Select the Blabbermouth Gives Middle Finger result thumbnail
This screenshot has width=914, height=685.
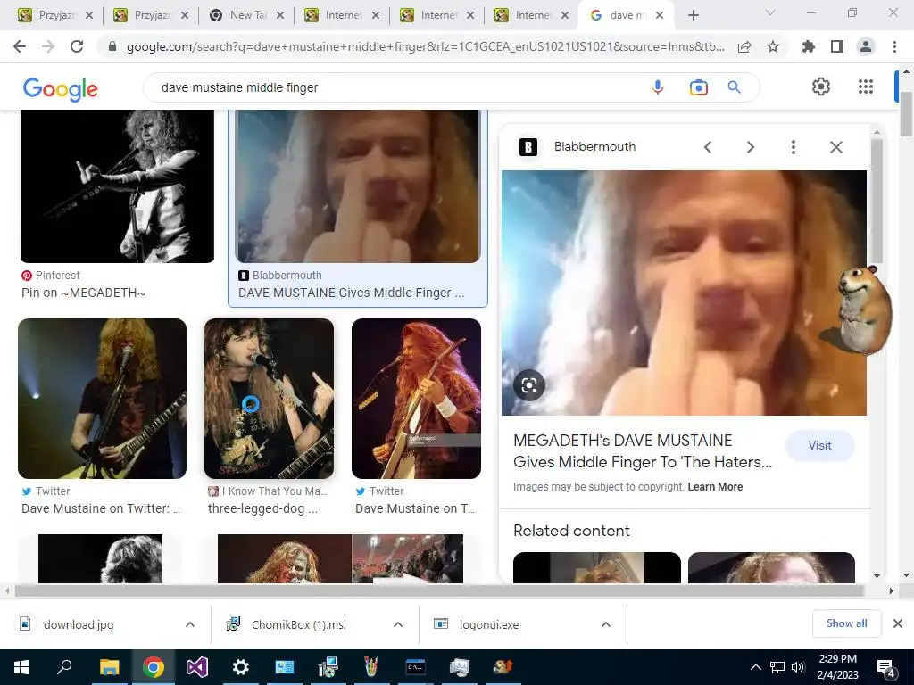(x=357, y=186)
